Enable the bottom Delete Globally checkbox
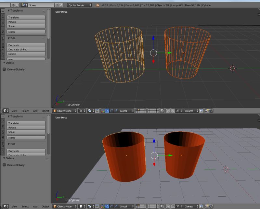This screenshot has width=260, height=209. pos(5,165)
